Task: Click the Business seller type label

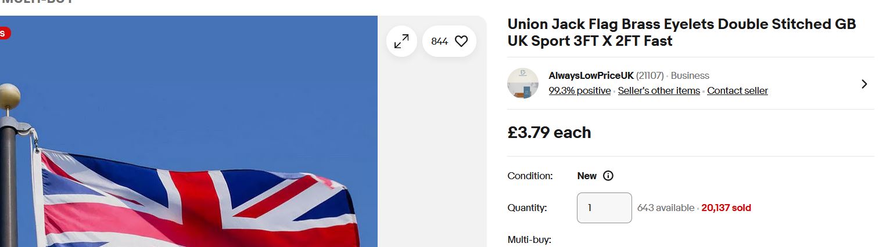Action: [690, 75]
